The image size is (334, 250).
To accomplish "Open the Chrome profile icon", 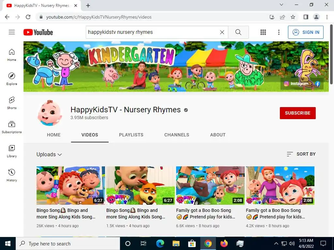I will point(316,17).
